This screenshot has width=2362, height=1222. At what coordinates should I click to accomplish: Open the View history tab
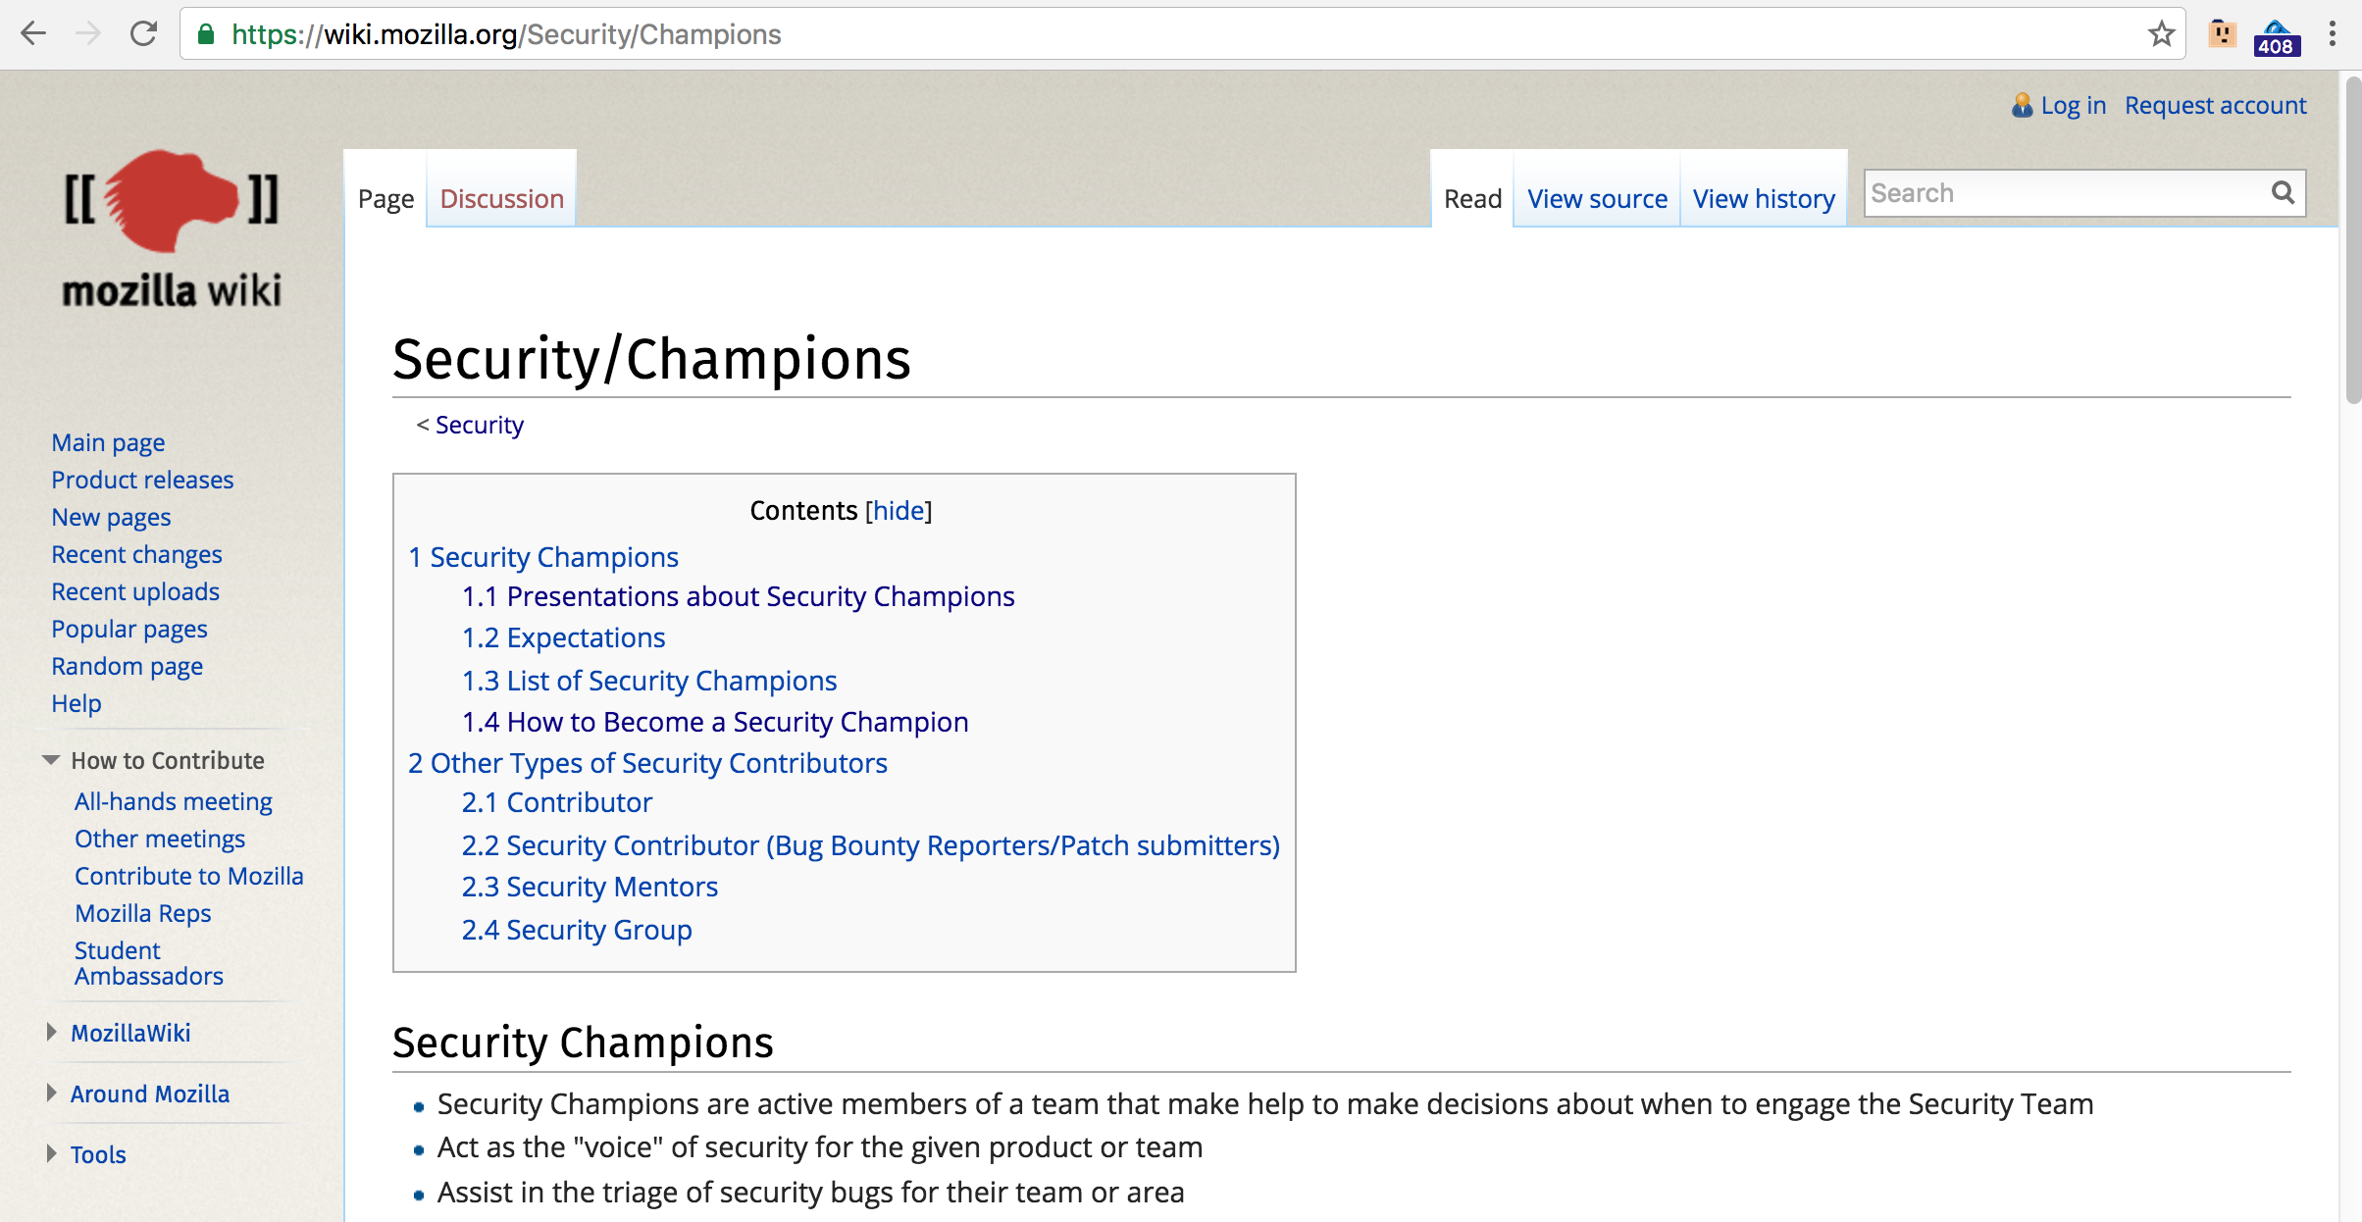(x=1763, y=199)
